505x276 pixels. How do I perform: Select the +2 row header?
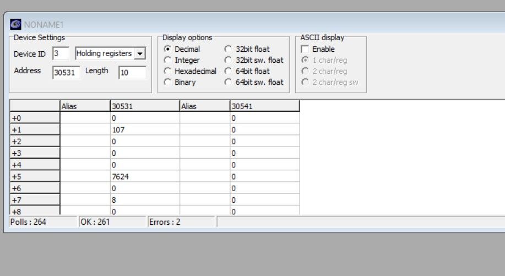click(35, 141)
